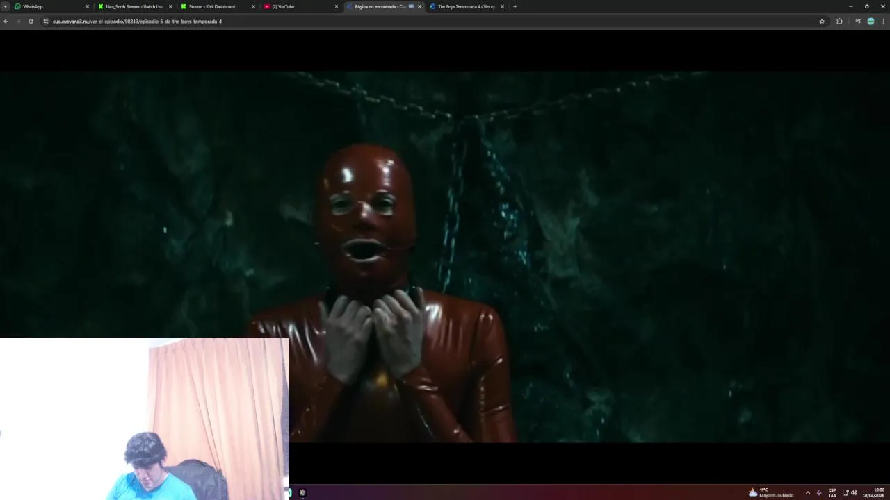890x500 pixels.
Task: Click the media indicator on the active tab
Action: point(411,6)
